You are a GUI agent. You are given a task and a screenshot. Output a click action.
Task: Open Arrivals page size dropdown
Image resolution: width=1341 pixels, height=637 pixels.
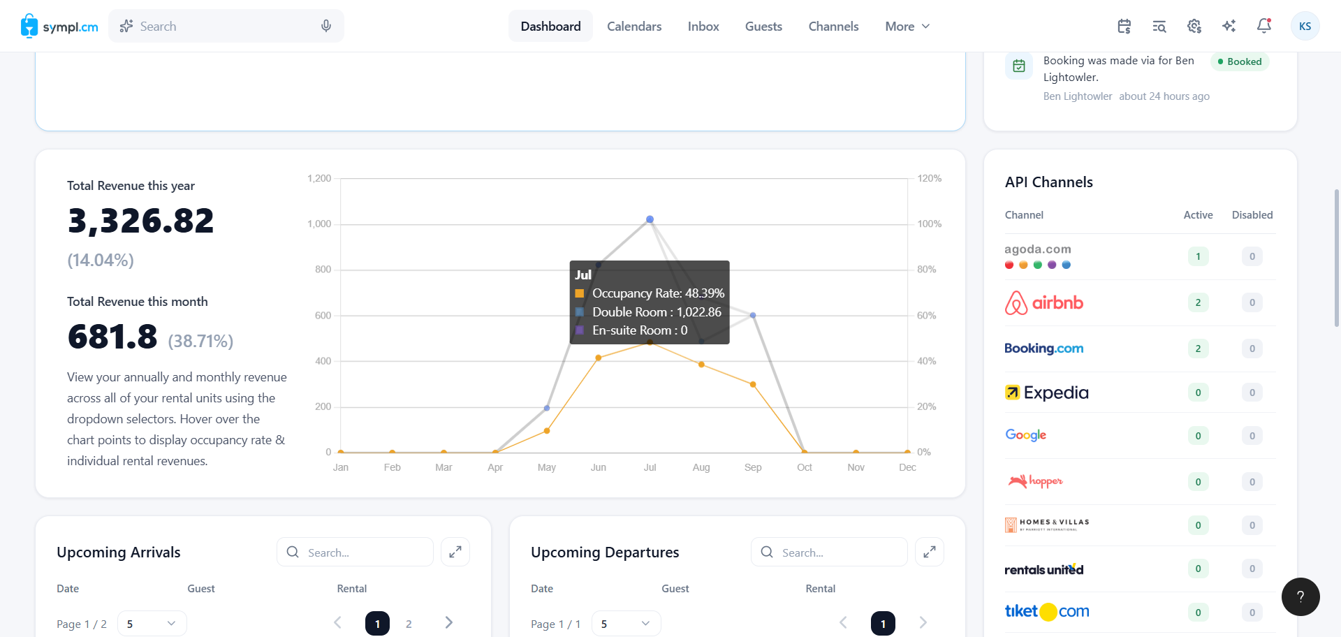[152, 624]
